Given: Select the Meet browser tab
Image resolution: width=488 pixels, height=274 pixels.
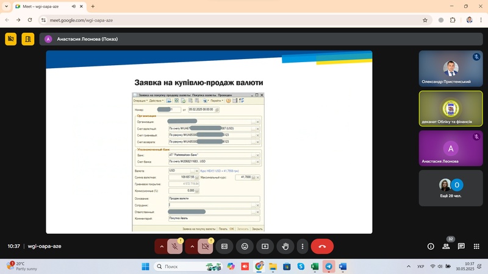Looking at the screenshot, I should pos(46,6).
